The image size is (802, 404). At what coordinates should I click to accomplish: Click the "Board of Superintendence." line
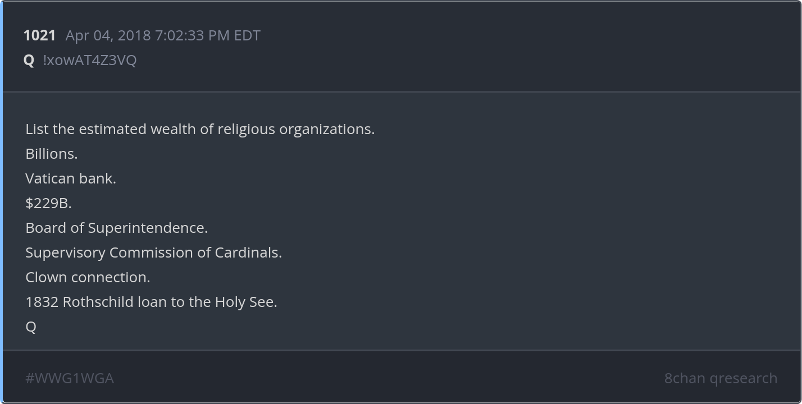coord(116,228)
